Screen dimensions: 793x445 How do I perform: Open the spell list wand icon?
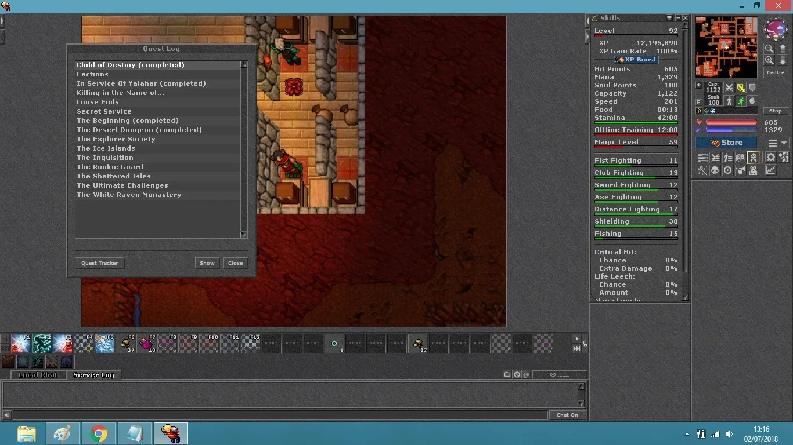click(702, 170)
